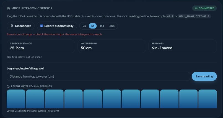Click the RECENT WATER COLUMN READINGS label
This screenshot has height=118, width=223.
pos(32,86)
